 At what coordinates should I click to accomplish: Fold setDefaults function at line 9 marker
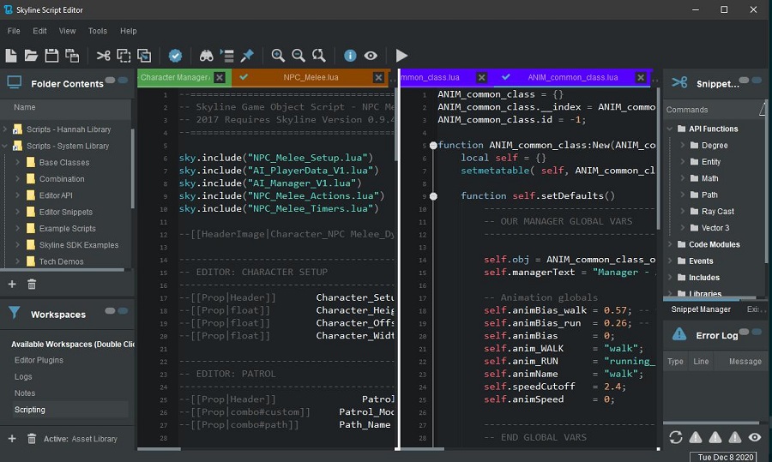coord(433,195)
